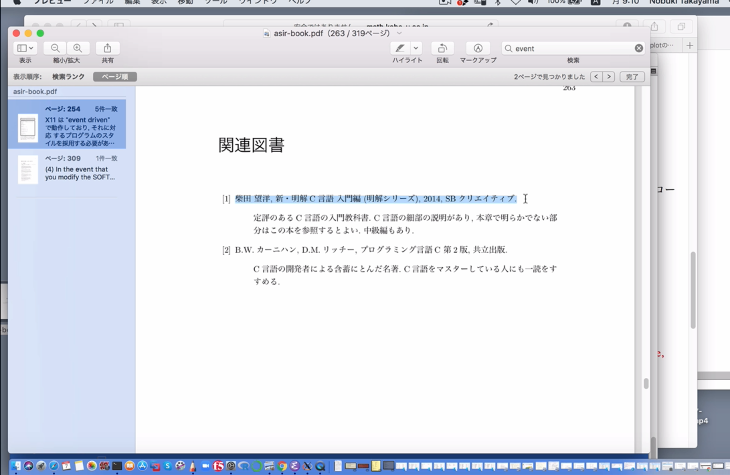Open Emacs purple icon in Dock
Viewport: 730px width, 475px height.
[295, 466]
